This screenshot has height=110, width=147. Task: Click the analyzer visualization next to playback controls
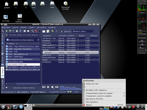(x=71, y=88)
